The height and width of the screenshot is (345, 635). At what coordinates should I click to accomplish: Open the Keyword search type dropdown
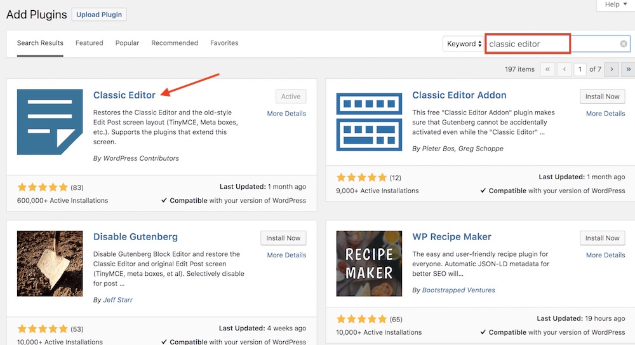pyautogui.click(x=464, y=44)
